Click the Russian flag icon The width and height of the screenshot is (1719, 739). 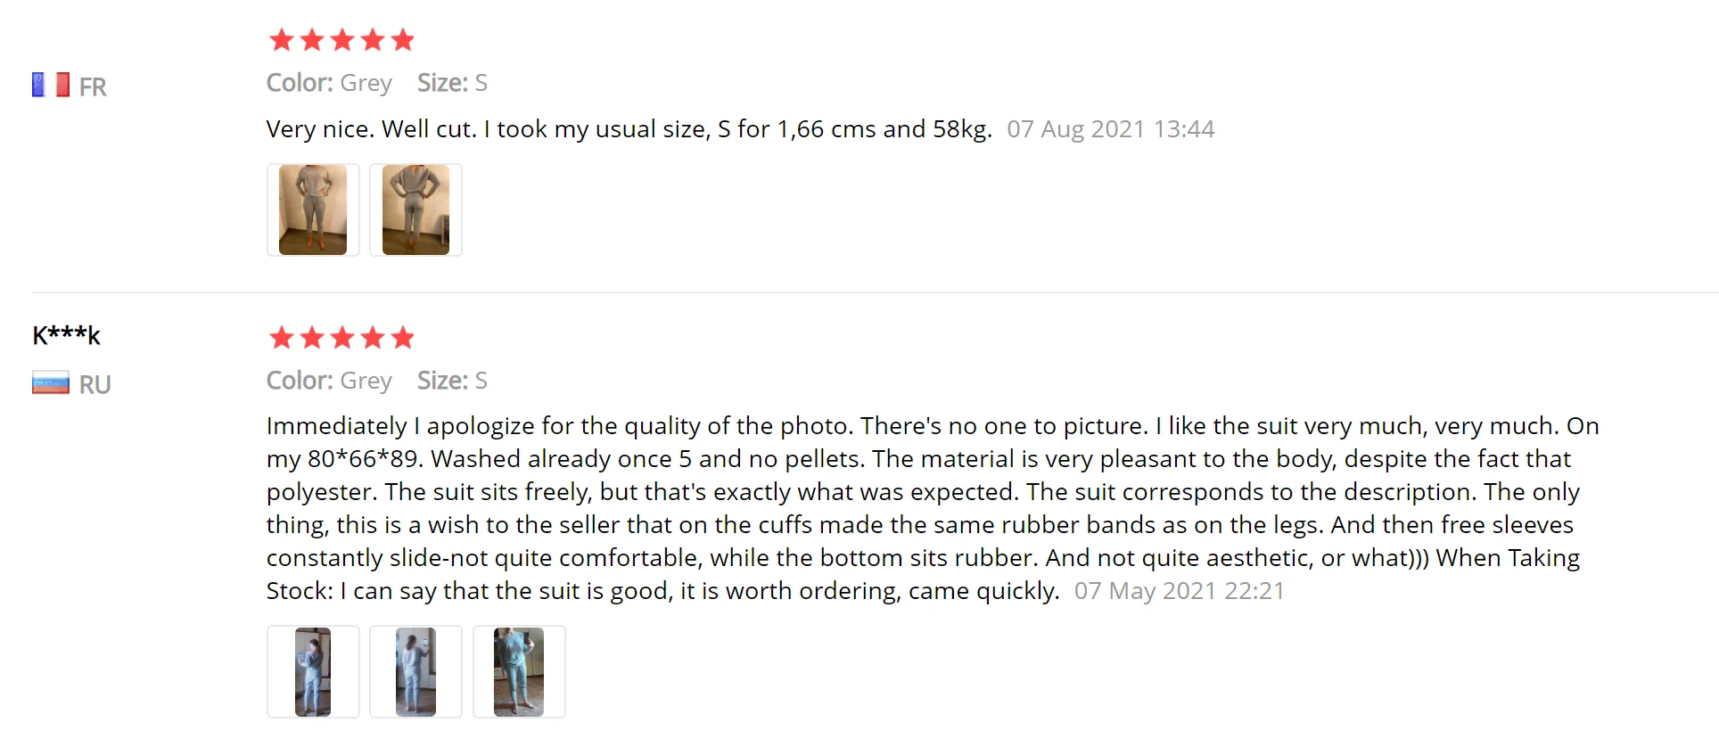tap(51, 383)
